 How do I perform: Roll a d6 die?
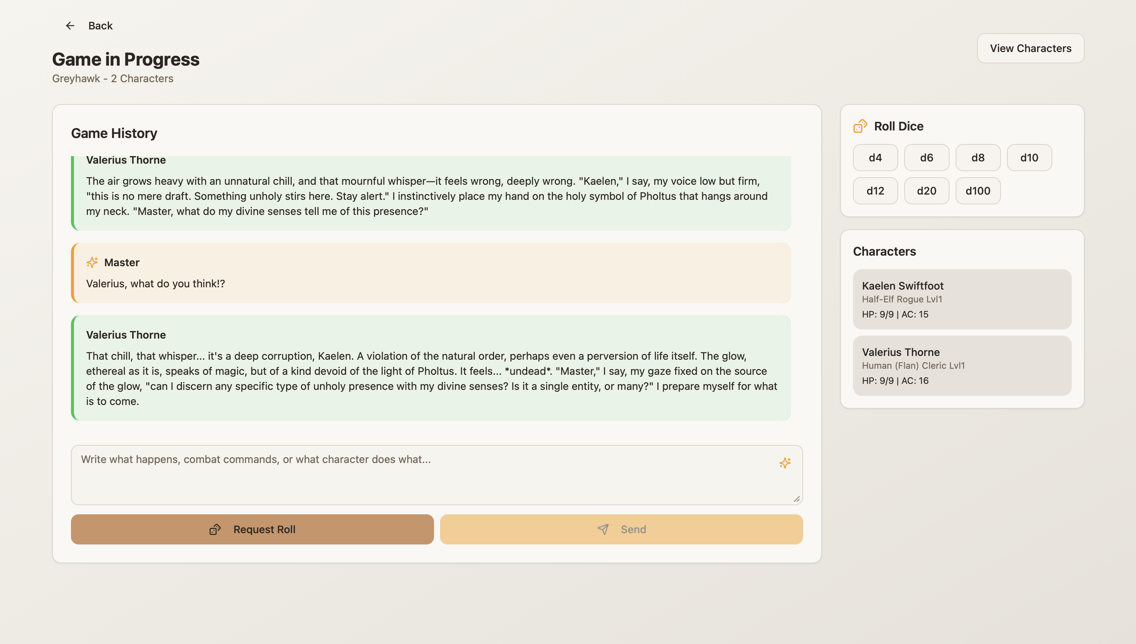click(926, 157)
